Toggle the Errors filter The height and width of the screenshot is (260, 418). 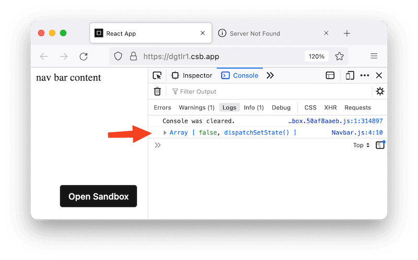coord(162,108)
